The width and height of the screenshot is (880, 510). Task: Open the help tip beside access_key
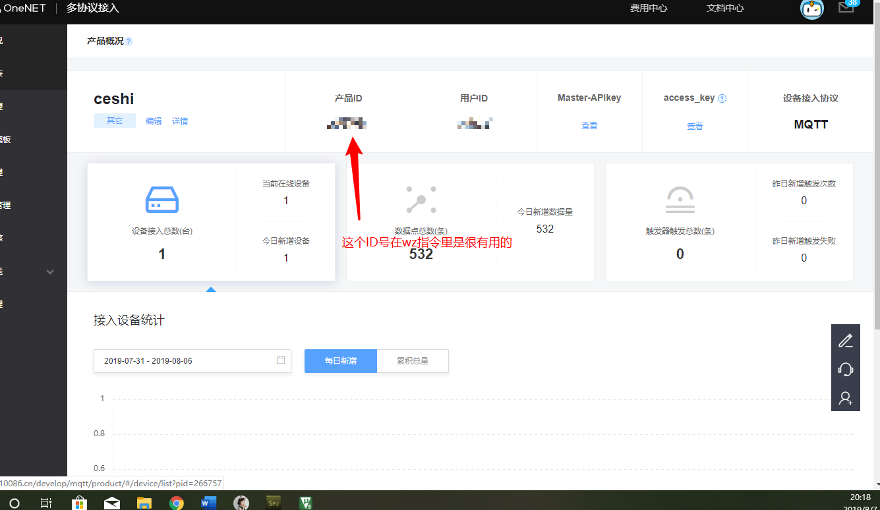722,98
